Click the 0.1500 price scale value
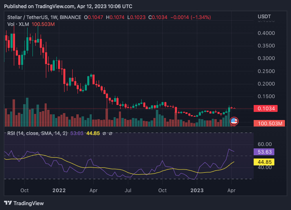Image resolution: width=291 pixels, height=210 pixels. point(266,96)
